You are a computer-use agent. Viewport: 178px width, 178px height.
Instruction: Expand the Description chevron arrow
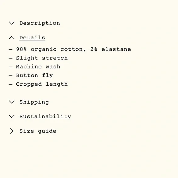[12, 23]
